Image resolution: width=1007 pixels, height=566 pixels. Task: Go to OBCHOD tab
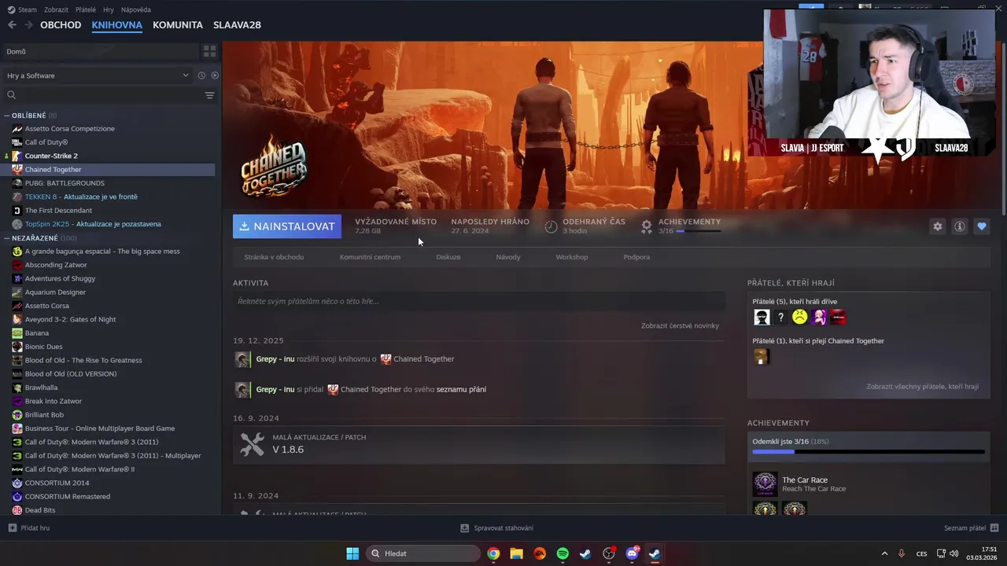click(61, 24)
